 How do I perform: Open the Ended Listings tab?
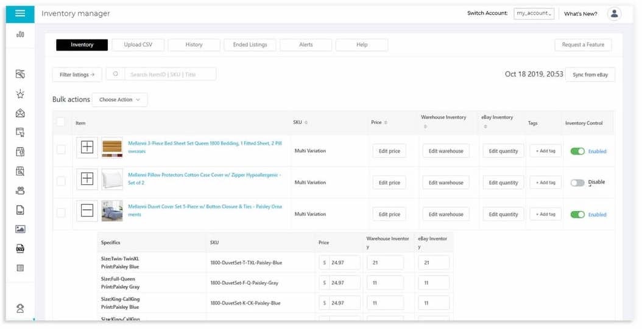[250, 44]
